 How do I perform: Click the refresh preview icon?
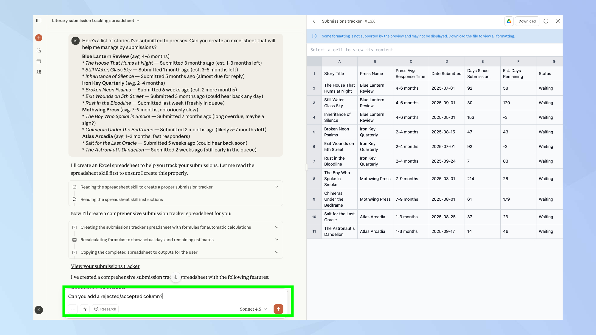tap(546, 21)
